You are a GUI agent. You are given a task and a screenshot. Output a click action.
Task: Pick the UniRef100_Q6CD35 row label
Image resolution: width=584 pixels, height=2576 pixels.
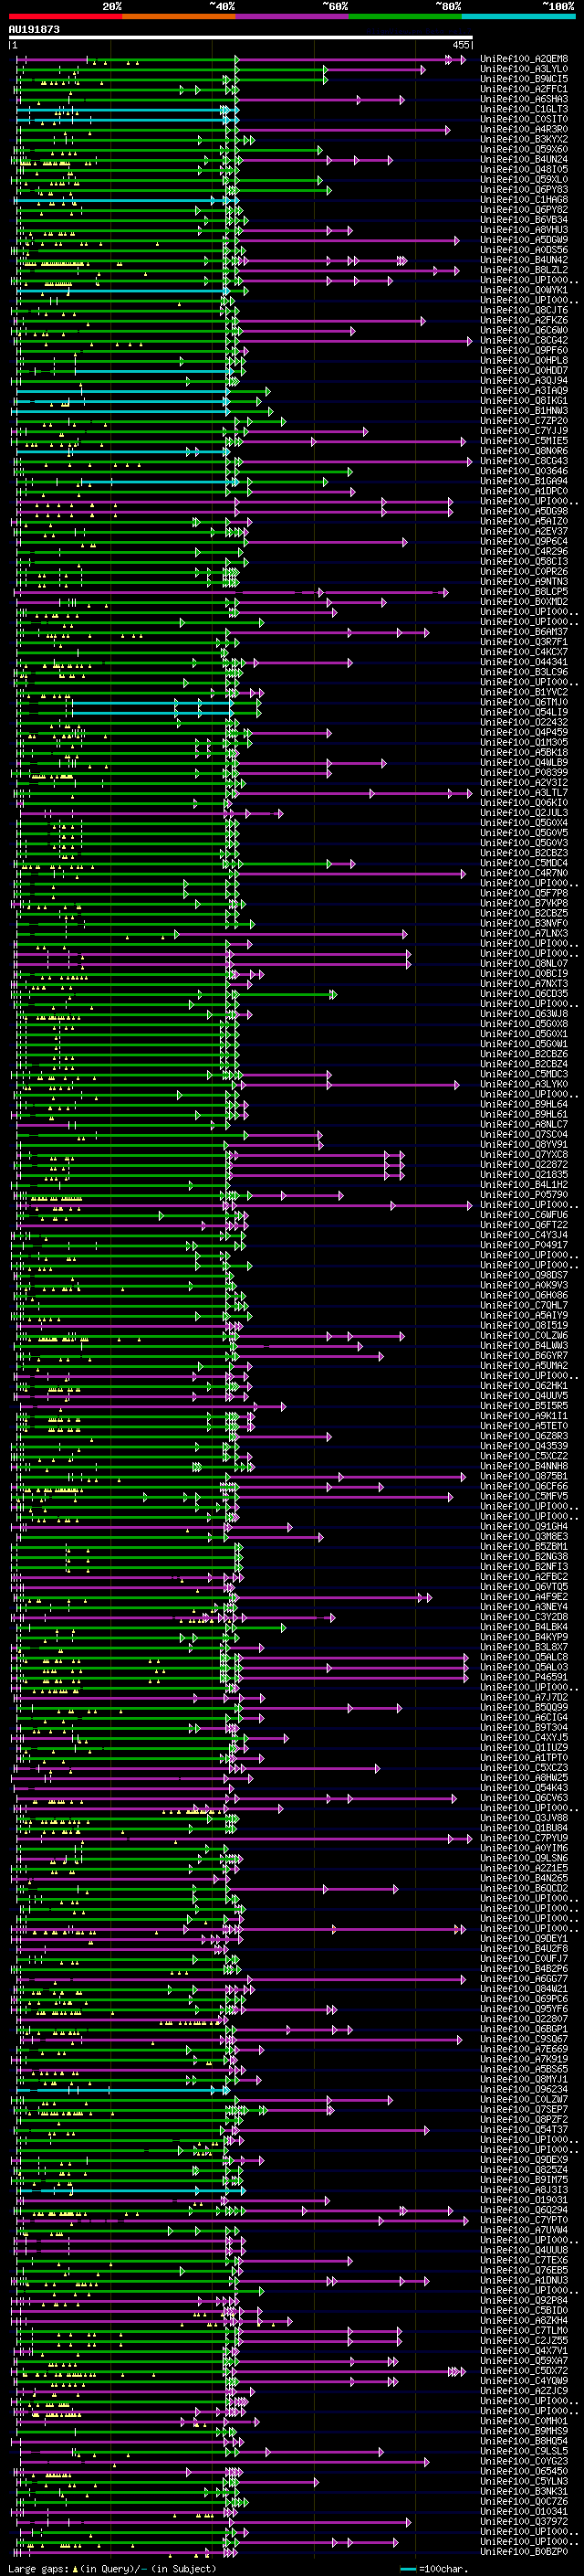click(524, 993)
